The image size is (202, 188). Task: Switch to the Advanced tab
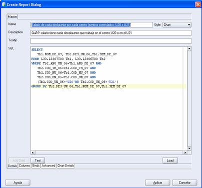48,166
